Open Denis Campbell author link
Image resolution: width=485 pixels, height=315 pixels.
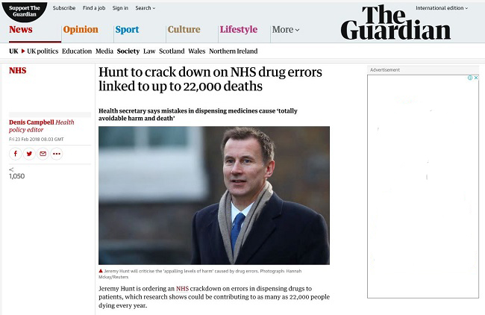pyautogui.click(x=31, y=122)
